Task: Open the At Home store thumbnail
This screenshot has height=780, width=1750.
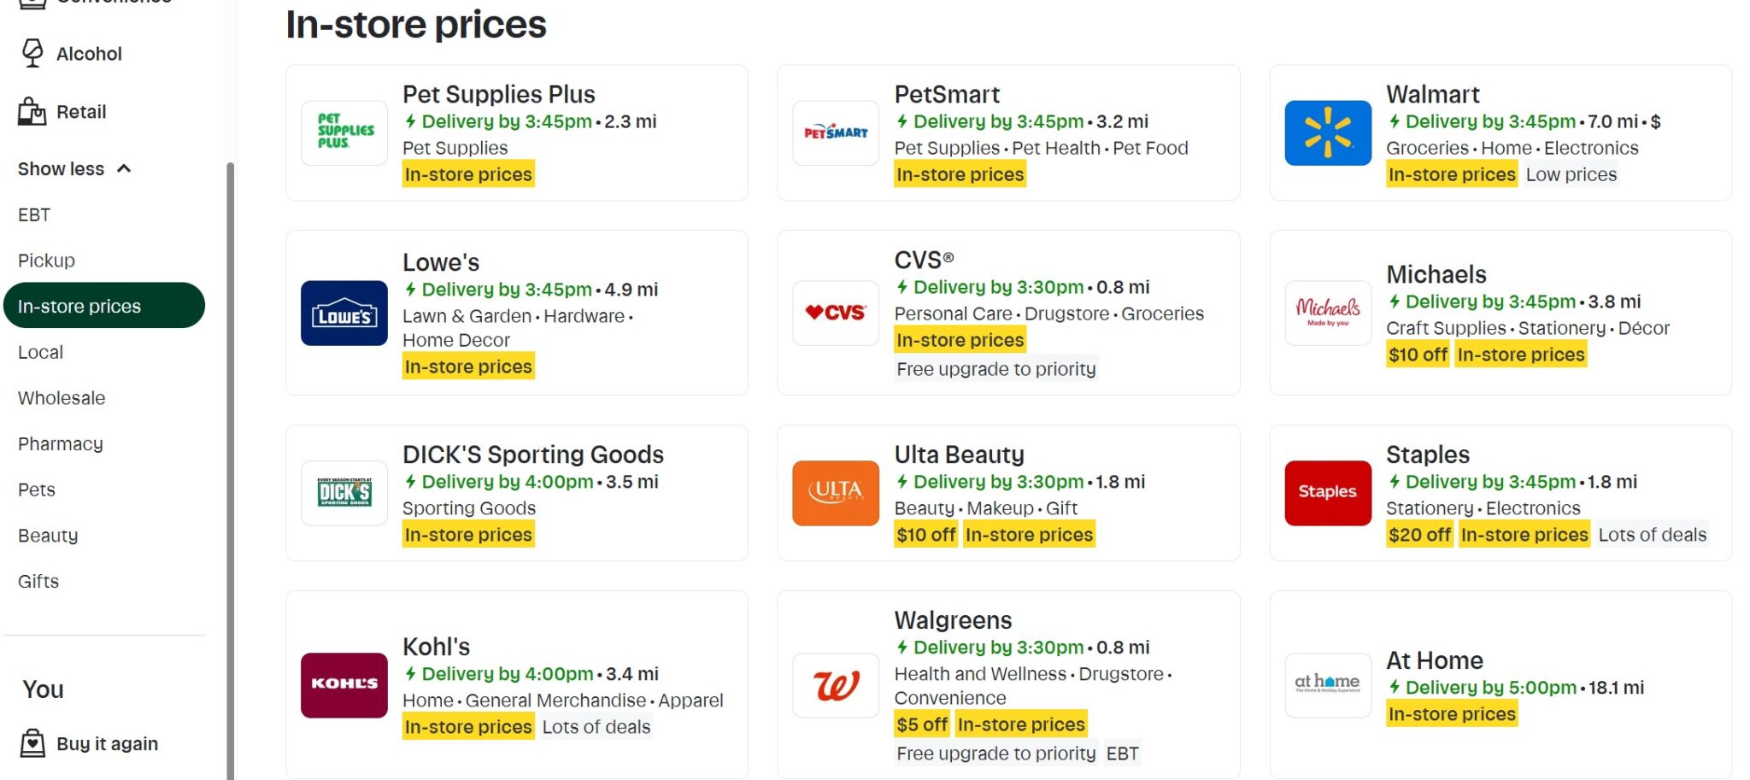Action: (x=1328, y=685)
